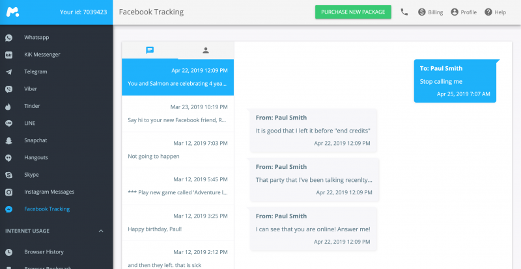This screenshot has height=269, width=521.
Task: Click the Facebook Tracking page title
Action: pos(151,12)
